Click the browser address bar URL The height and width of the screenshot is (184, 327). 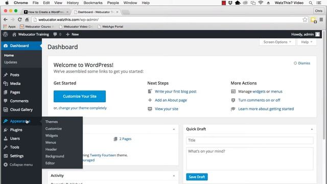coord(68,19)
